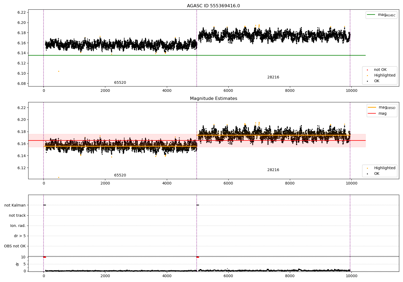
Task: Click the orange outlier point near 6.10 in the AGASC ID plot
Action: click(59, 71)
